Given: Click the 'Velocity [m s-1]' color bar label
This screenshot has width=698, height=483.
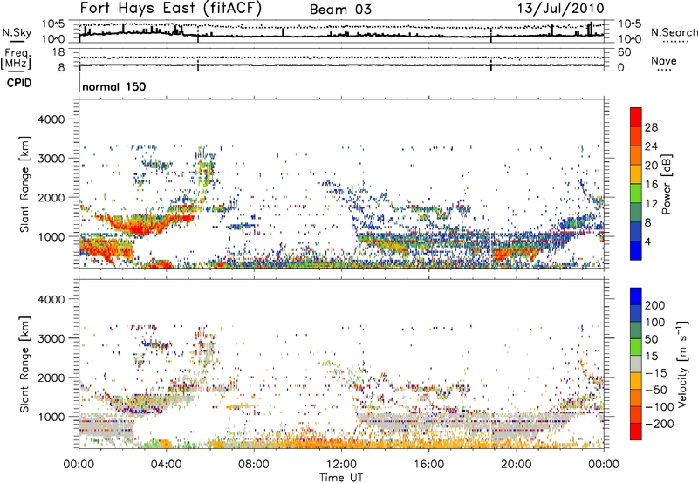Looking at the screenshot, I should click(681, 364).
